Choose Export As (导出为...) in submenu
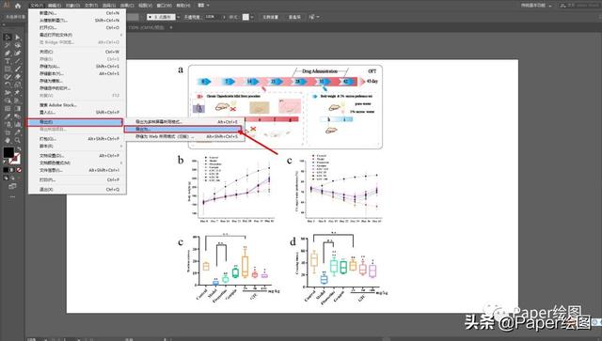 pyautogui.click(x=183, y=130)
